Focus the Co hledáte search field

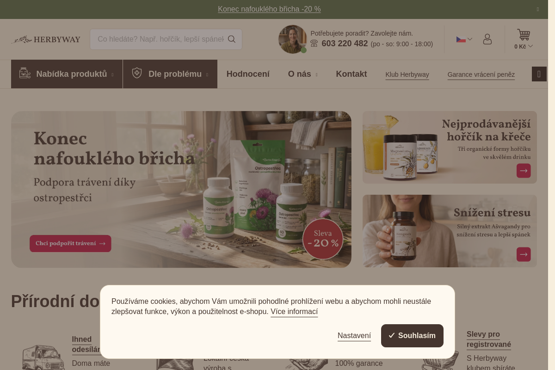tap(160, 39)
